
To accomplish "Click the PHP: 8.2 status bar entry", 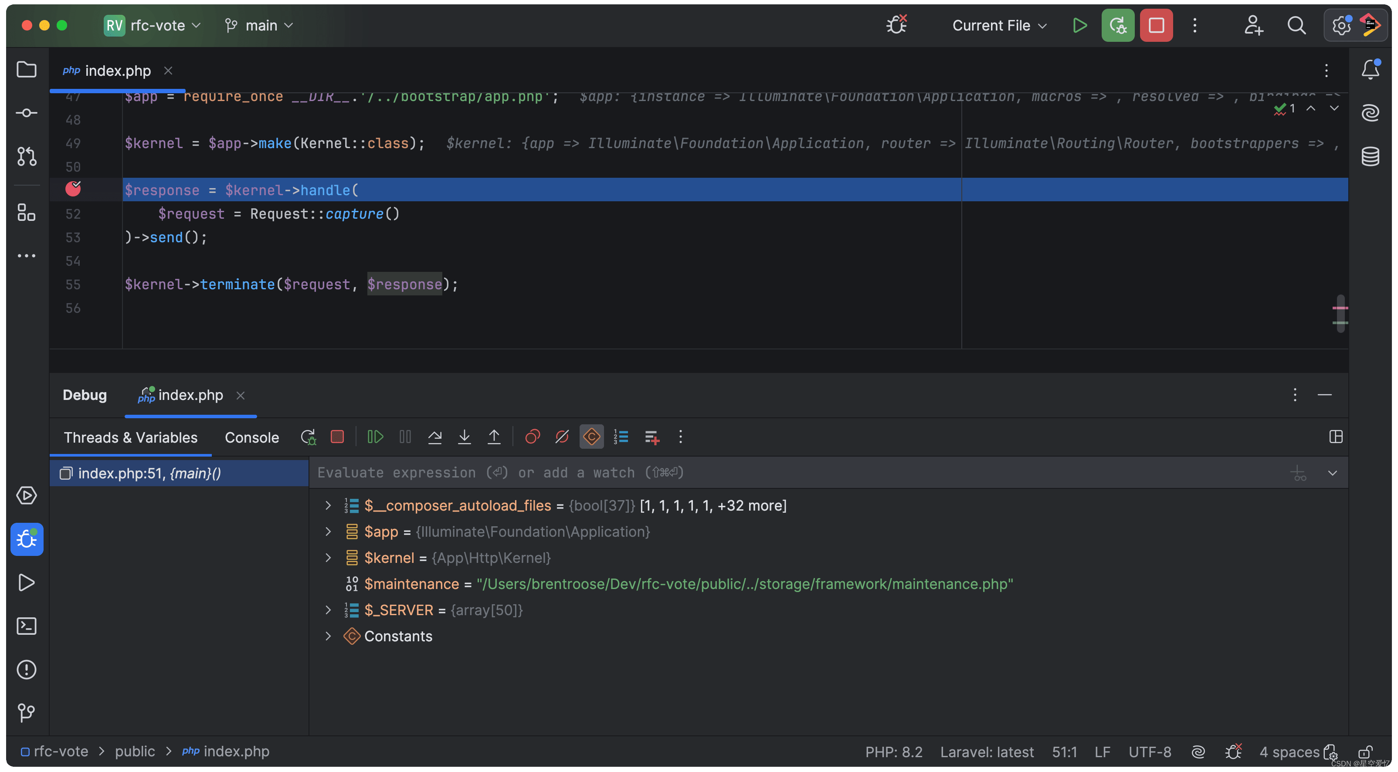I will (x=893, y=752).
